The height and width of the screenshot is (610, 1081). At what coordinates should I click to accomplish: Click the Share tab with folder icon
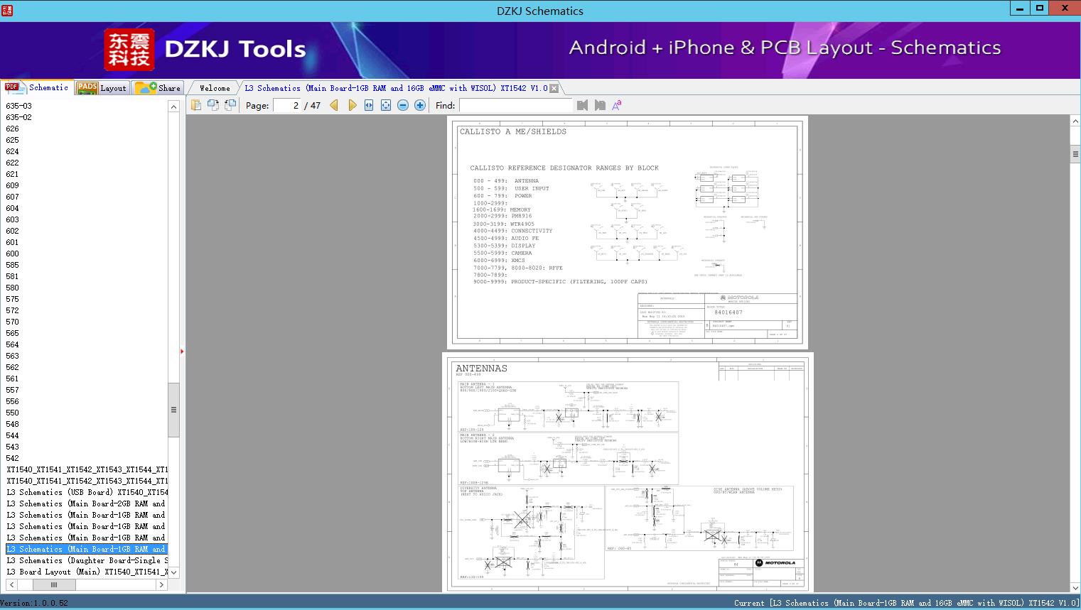158,87
